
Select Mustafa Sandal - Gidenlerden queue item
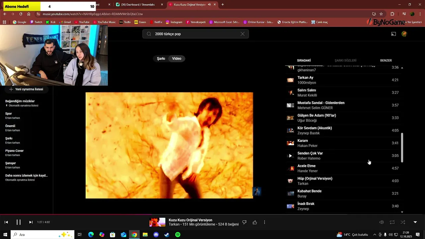344,105
